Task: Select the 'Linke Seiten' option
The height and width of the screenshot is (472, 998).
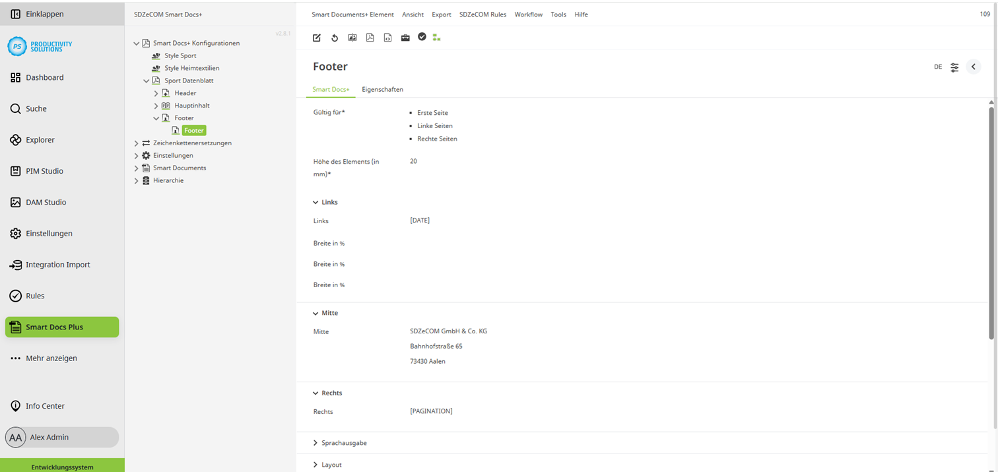Action: click(x=434, y=125)
